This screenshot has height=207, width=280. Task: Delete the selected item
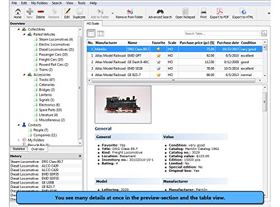pos(40,13)
